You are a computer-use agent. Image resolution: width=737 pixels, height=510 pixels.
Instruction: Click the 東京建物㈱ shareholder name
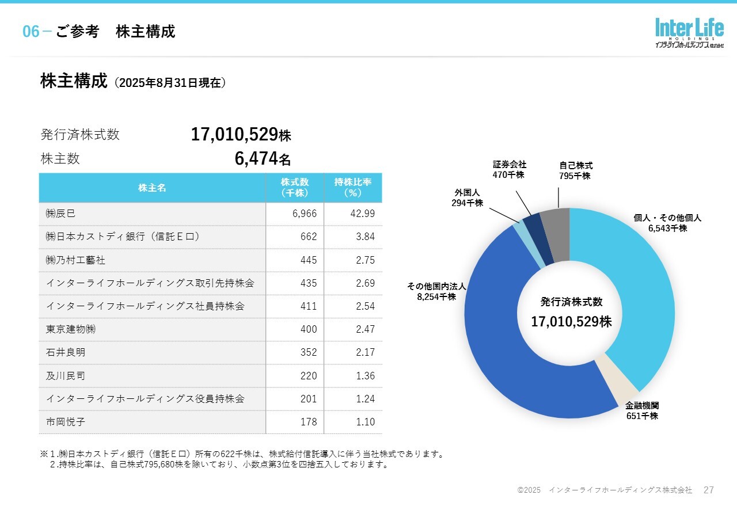[71, 329]
